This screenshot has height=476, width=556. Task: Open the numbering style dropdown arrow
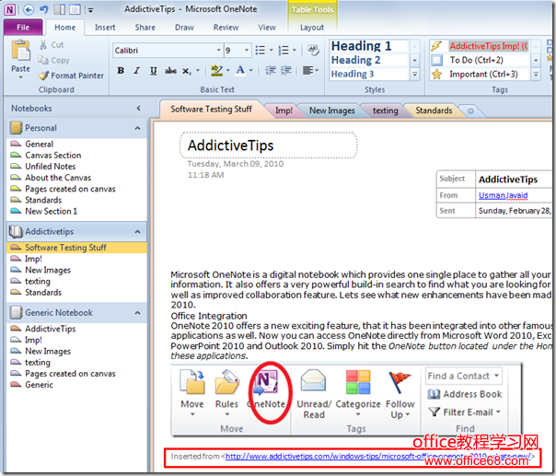point(295,51)
